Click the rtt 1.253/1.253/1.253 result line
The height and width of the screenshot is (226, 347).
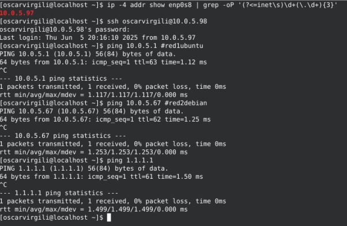pos(94,152)
